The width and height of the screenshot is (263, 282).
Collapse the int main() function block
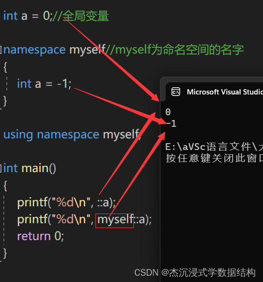click(0, 169)
